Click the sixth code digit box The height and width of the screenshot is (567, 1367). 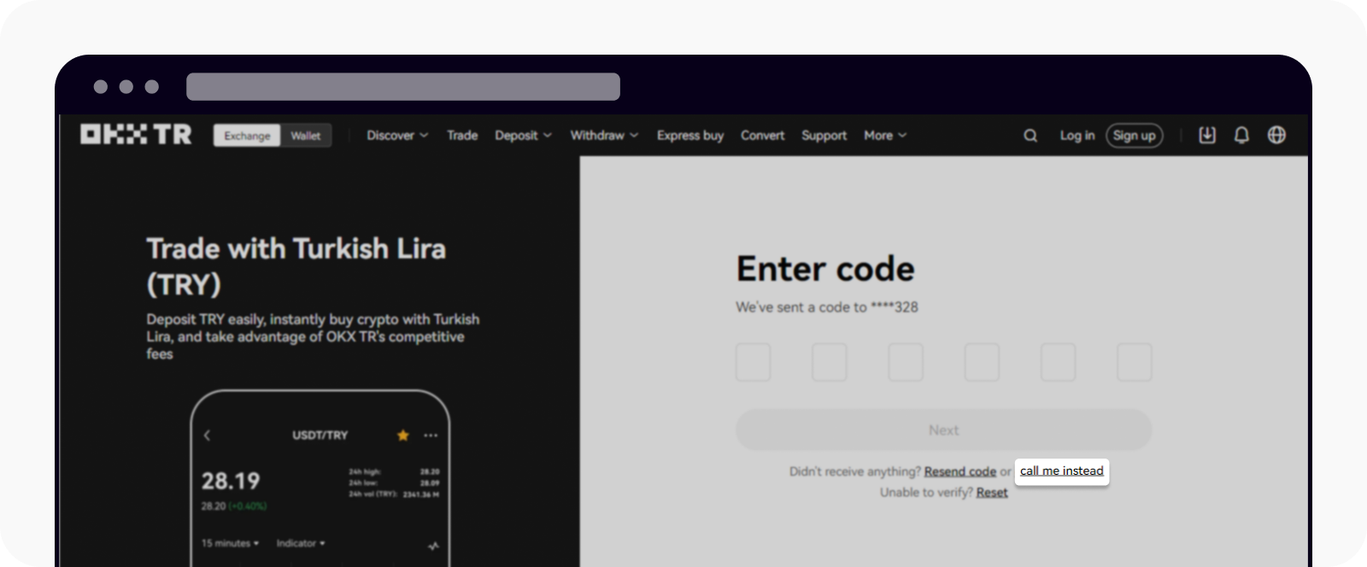pyautogui.click(x=1135, y=362)
